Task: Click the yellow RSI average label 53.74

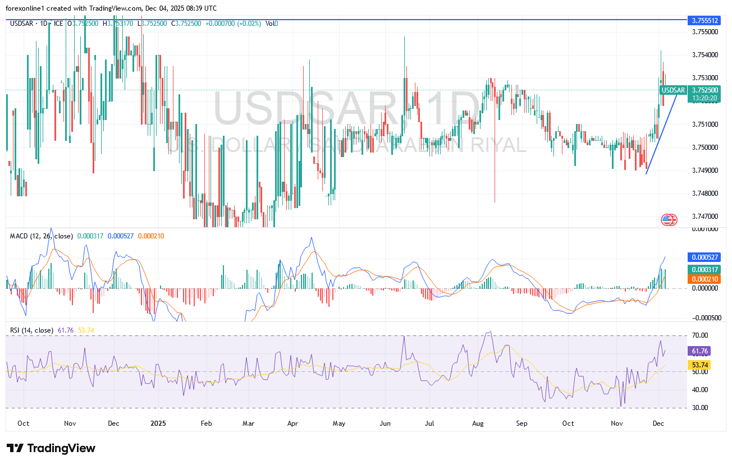Action: coord(699,365)
